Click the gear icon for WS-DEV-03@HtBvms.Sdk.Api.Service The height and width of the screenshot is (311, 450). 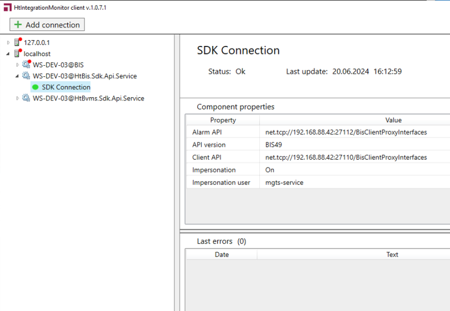[26, 98]
